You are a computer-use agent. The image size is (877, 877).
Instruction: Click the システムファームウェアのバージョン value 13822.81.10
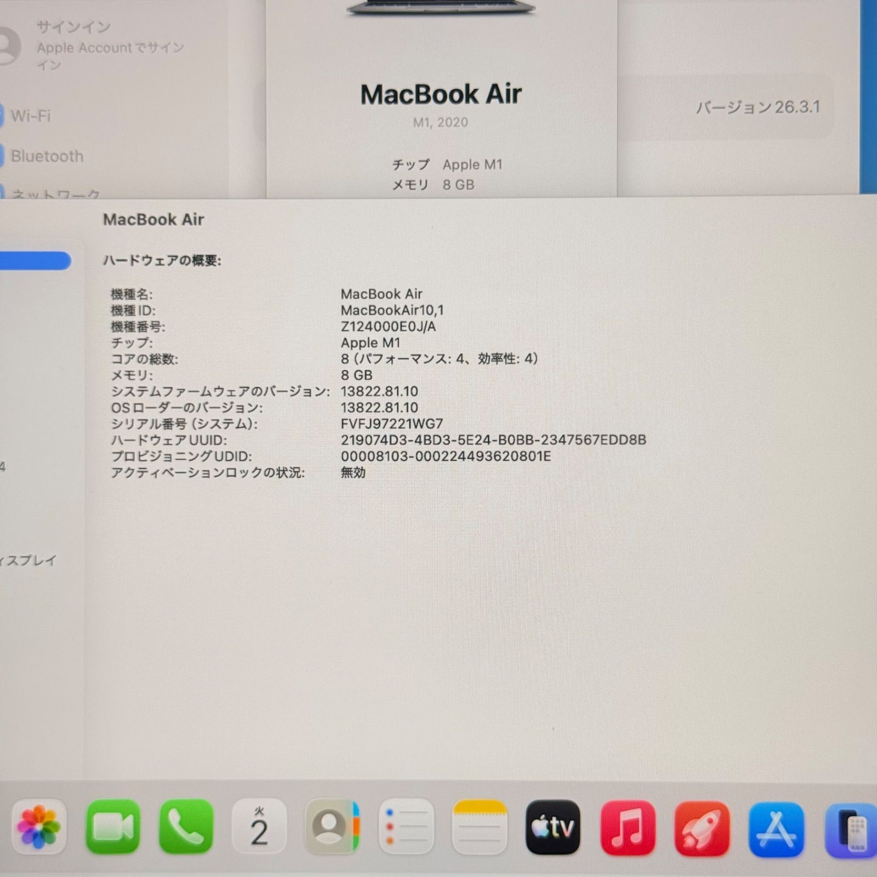point(379,391)
